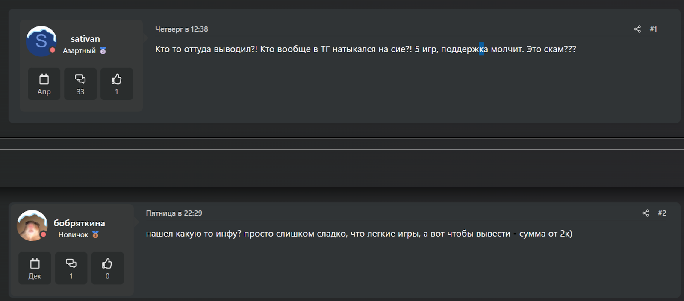Click the medal badge next to Новичок
684x301 pixels.
point(94,234)
